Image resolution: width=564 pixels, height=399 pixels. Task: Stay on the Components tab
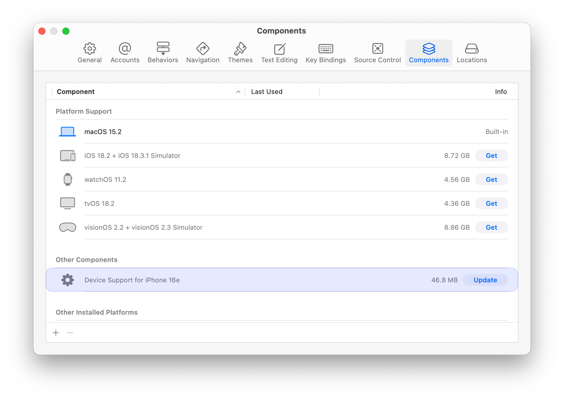pyautogui.click(x=429, y=53)
